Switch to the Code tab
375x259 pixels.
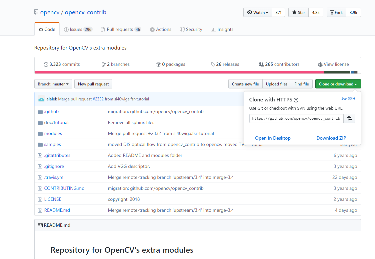tap(47, 29)
